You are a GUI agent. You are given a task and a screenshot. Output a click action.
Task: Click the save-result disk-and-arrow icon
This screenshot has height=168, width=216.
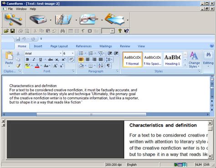coord(115,19)
